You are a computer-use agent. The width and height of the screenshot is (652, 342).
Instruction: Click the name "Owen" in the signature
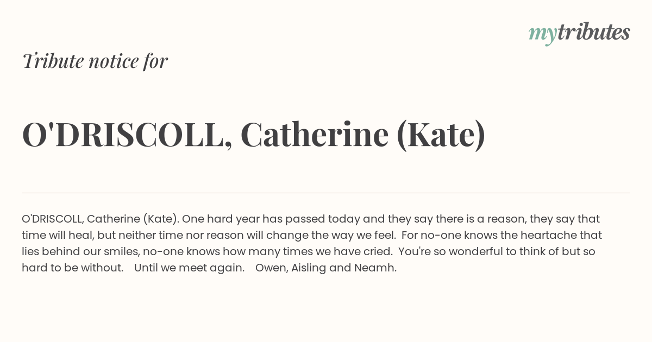pyautogui.click(x=269, y=268)
